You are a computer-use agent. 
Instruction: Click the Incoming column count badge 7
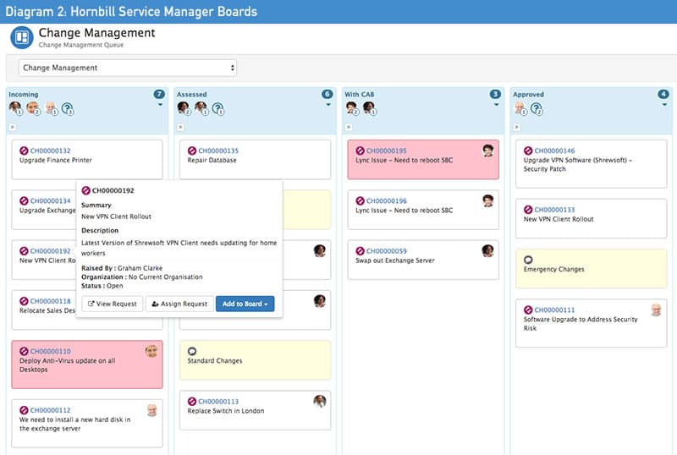pos(159,94)
